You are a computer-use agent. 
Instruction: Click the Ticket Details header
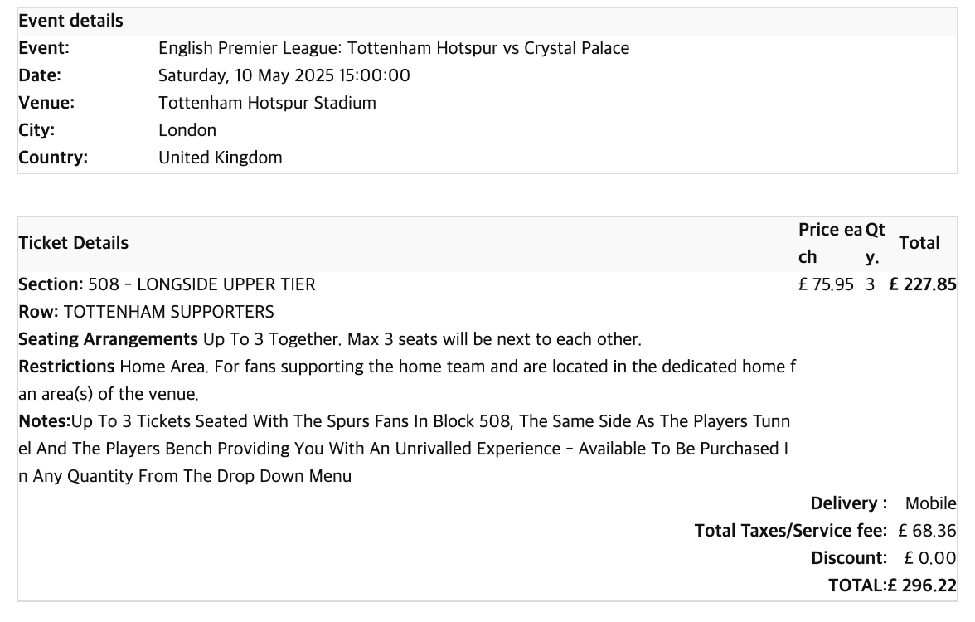[x=73, y=242]
